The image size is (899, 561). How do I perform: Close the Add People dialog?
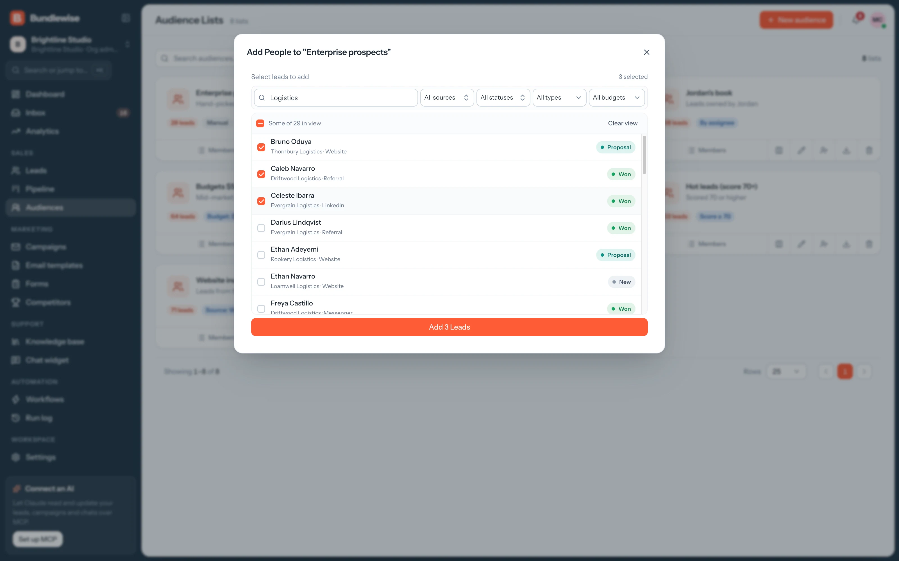point(646,52)
